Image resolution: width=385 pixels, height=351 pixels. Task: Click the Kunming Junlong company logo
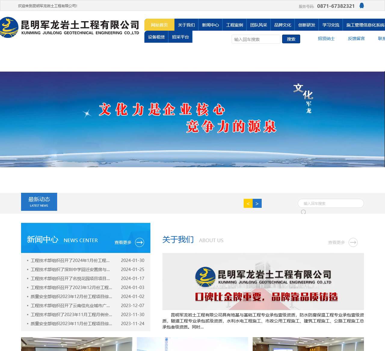pyautogui.click(x=69, y=27)
